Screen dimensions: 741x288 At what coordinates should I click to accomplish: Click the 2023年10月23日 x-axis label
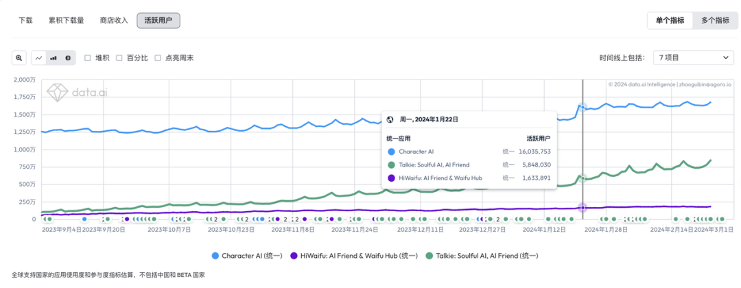pos(231,230)
